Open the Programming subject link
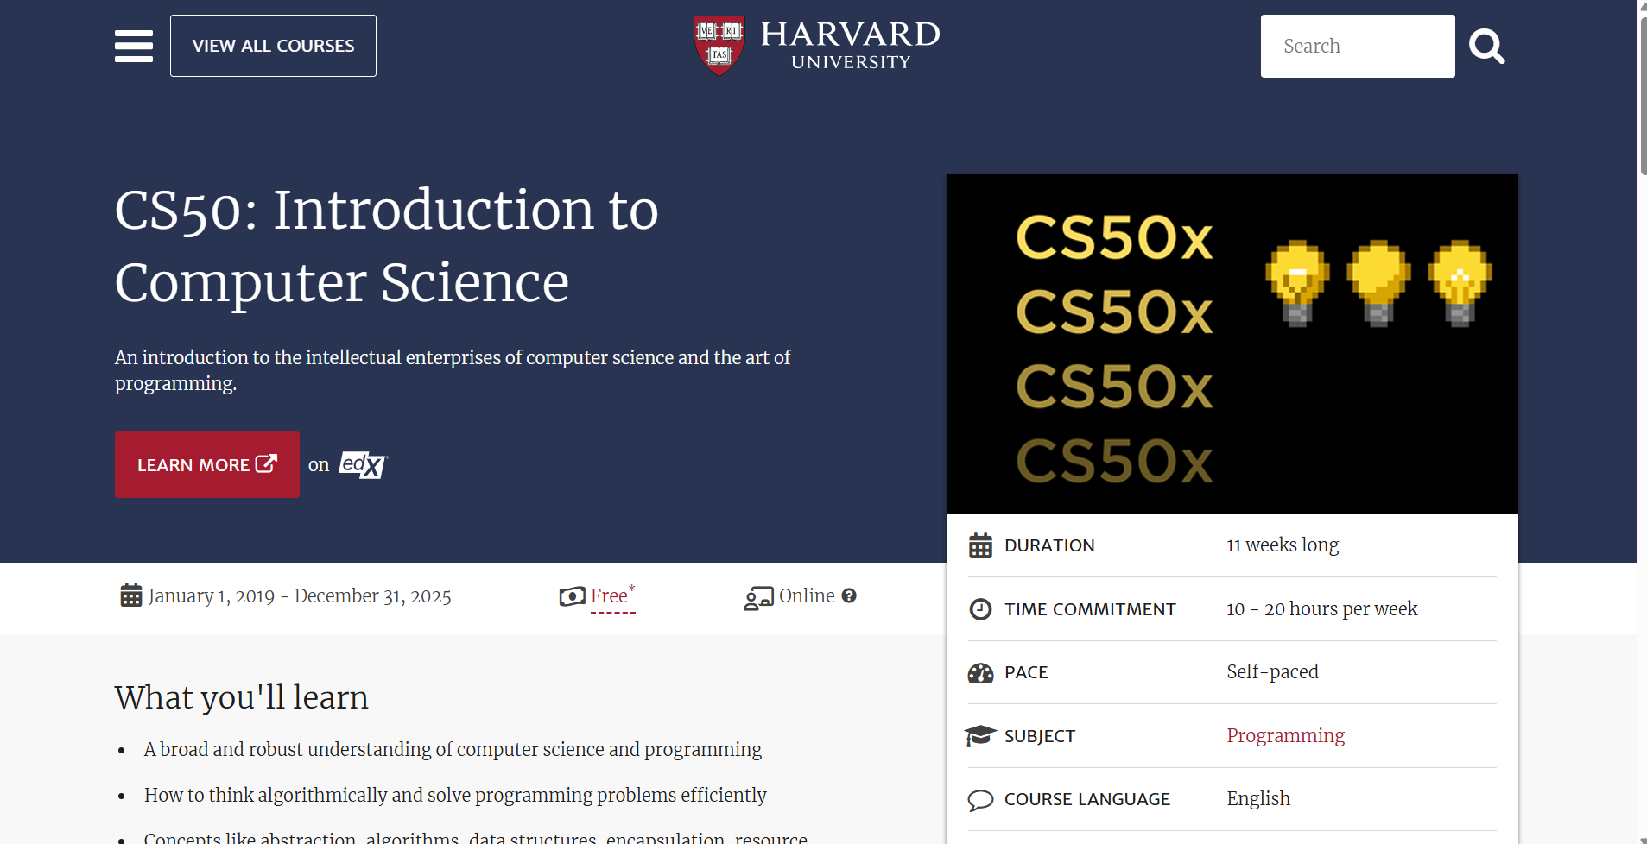The image size is (1647, 844). pos(1284,735)
